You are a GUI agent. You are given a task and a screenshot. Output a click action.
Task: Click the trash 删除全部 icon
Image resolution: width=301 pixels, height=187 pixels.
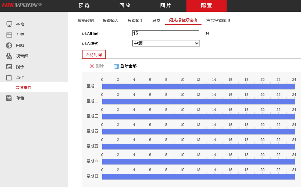point(116,66)
